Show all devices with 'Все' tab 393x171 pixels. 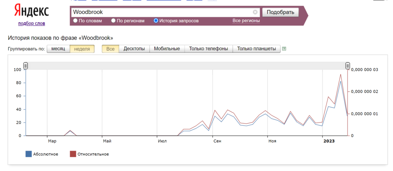point(110,49)
